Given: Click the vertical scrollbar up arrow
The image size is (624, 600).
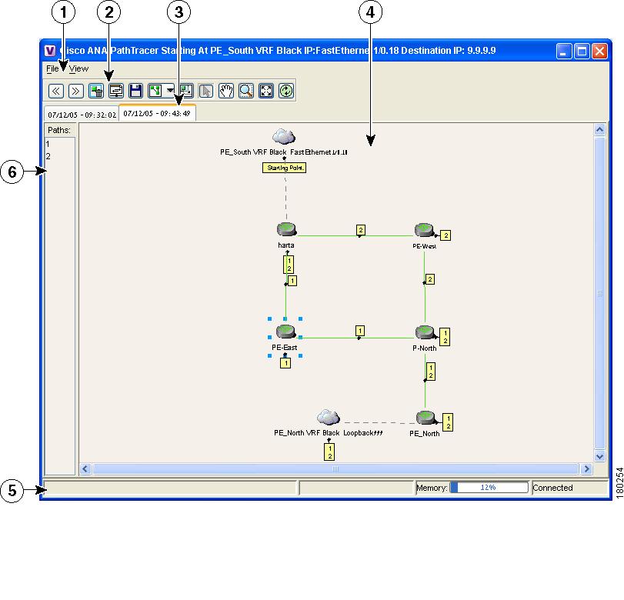Looking at the screenshot, I should (x=599, y=129).
